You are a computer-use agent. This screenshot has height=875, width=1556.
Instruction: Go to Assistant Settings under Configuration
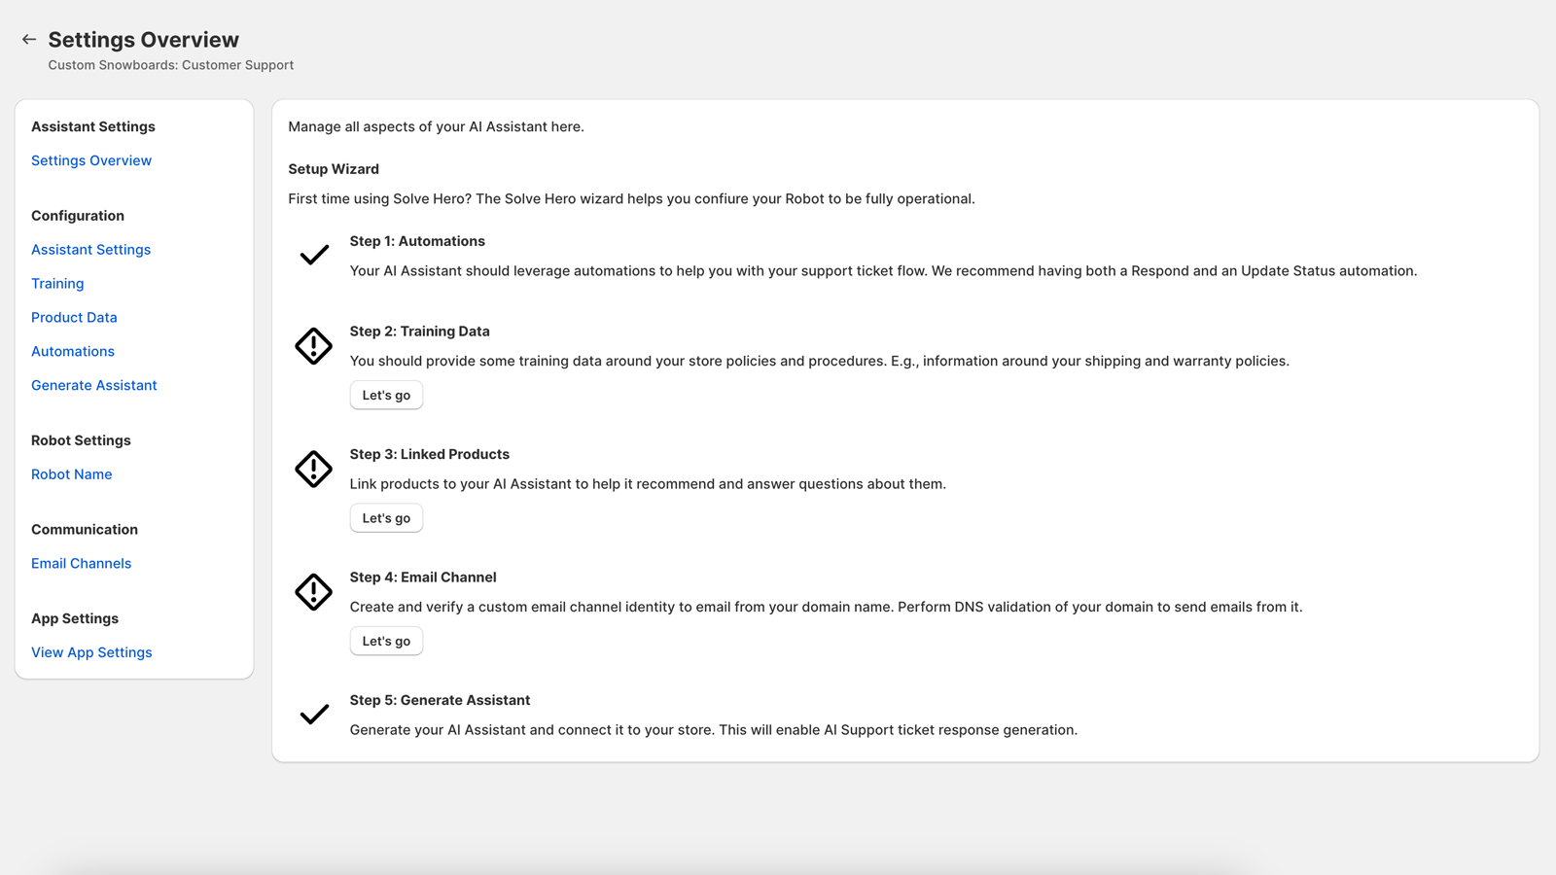90,250
